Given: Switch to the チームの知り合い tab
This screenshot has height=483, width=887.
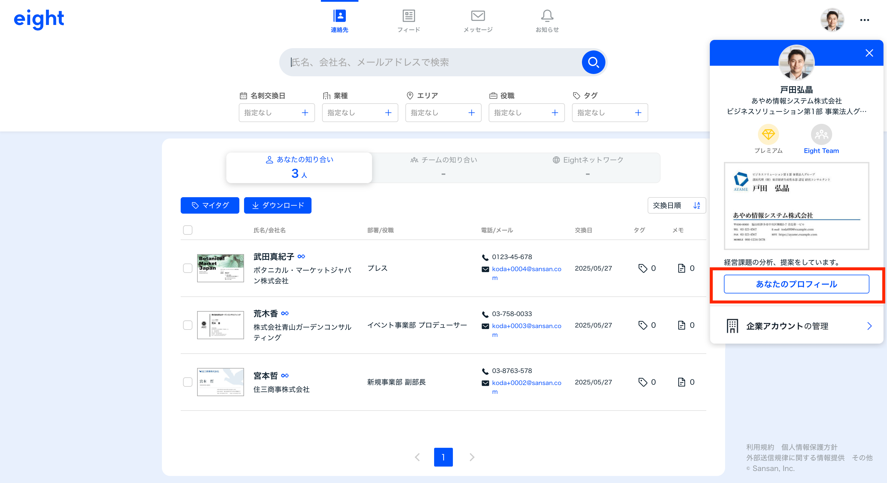Looking at the screenshot, I should (x=443, y=167).
